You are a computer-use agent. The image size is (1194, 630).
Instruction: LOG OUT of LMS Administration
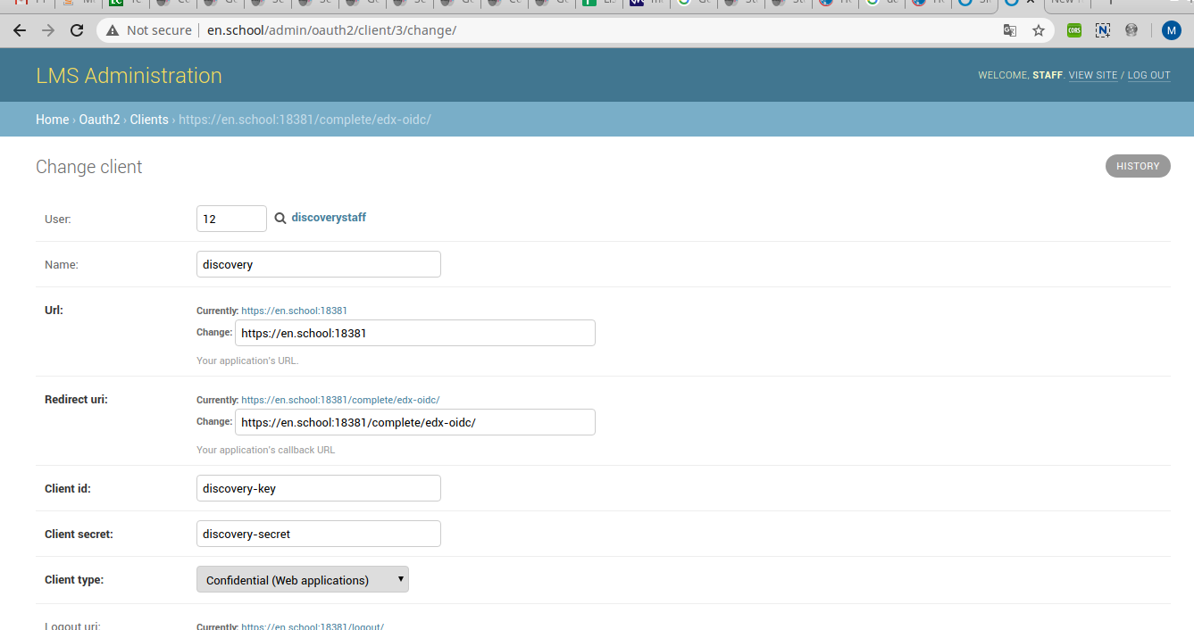[x=1148, y=75]
